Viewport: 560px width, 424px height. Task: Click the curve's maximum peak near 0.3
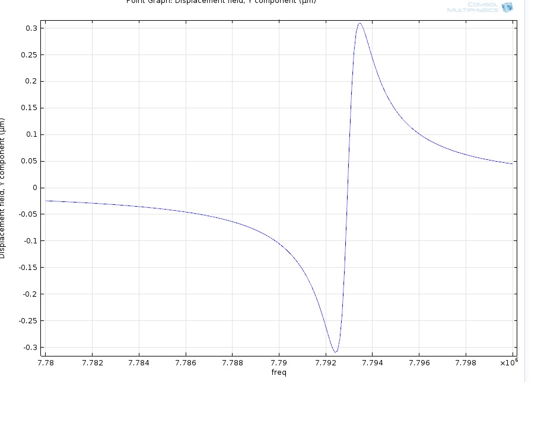pyautogui.click(x=359, y=24)
